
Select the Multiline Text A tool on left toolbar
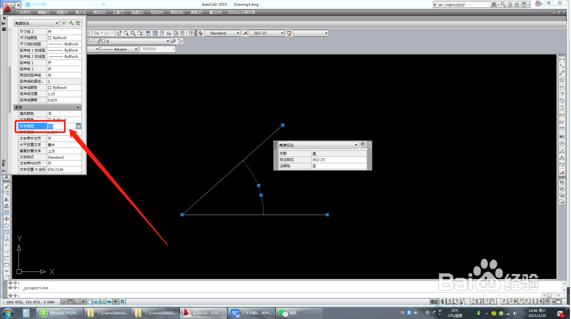click(7, 177)
